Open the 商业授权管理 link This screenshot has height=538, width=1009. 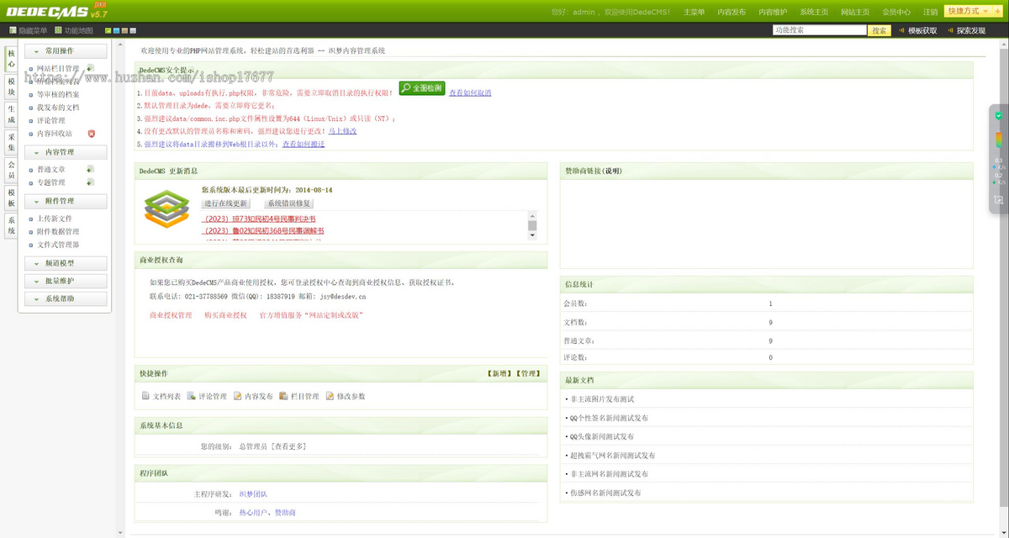[x=171, y=315]
